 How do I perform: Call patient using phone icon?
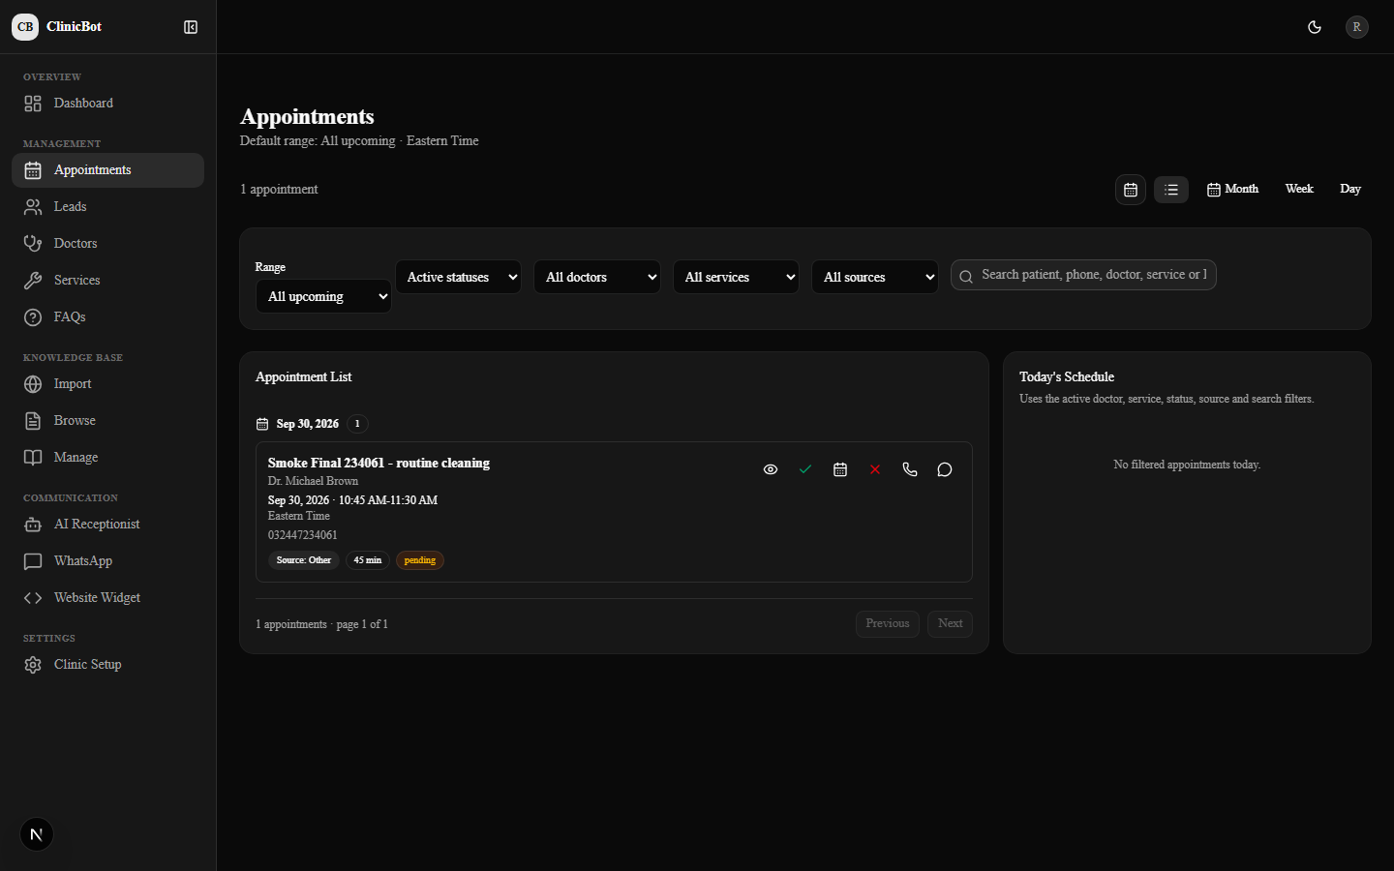click(910, 469)
